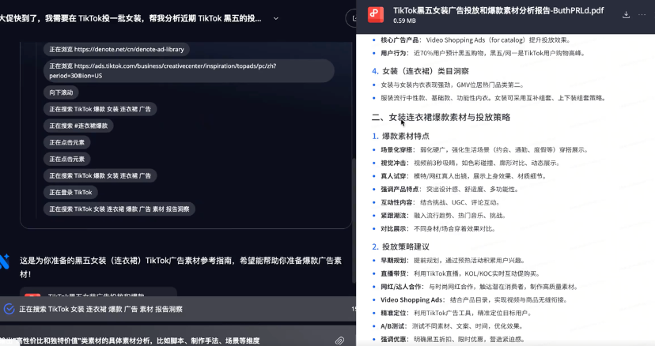Click the step browsing ads.tiktok.com creativecenter URL
The height and width of the screenshot is (346, 655).
(189, 71)
